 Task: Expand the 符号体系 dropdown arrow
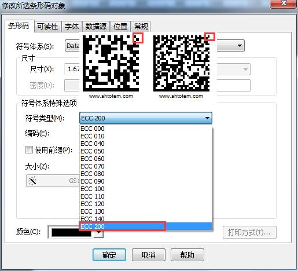pyautogui.click(x=240, y=46)
